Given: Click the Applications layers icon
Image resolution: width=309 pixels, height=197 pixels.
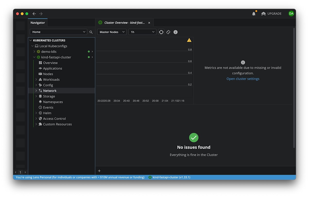Looking at the screenshot, I should [40, 68].
